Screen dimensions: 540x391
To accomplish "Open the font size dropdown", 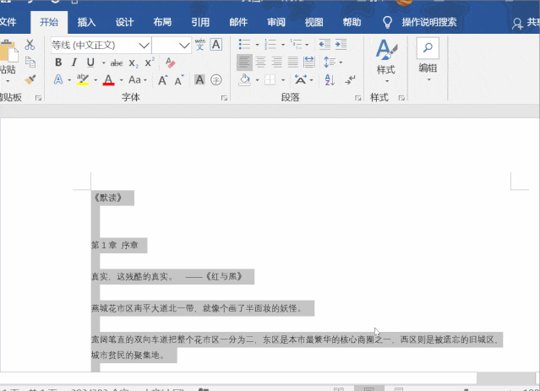I will point(184,45).
